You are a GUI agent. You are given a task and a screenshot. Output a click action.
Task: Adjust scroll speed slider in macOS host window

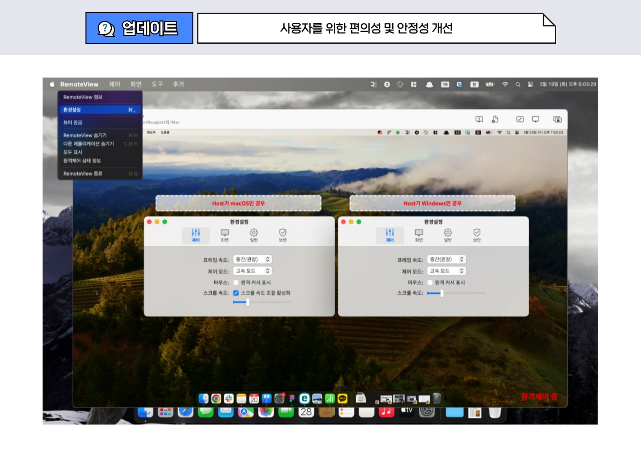pyautogui.click(x=262, y=302)
